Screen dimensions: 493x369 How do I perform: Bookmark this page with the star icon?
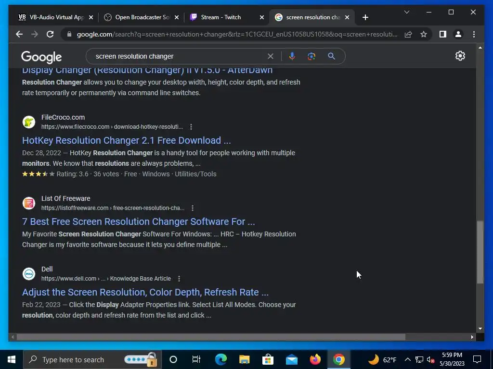[x=424, y=34]
